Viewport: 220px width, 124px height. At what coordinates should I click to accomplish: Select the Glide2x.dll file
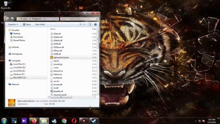(58, 37)
